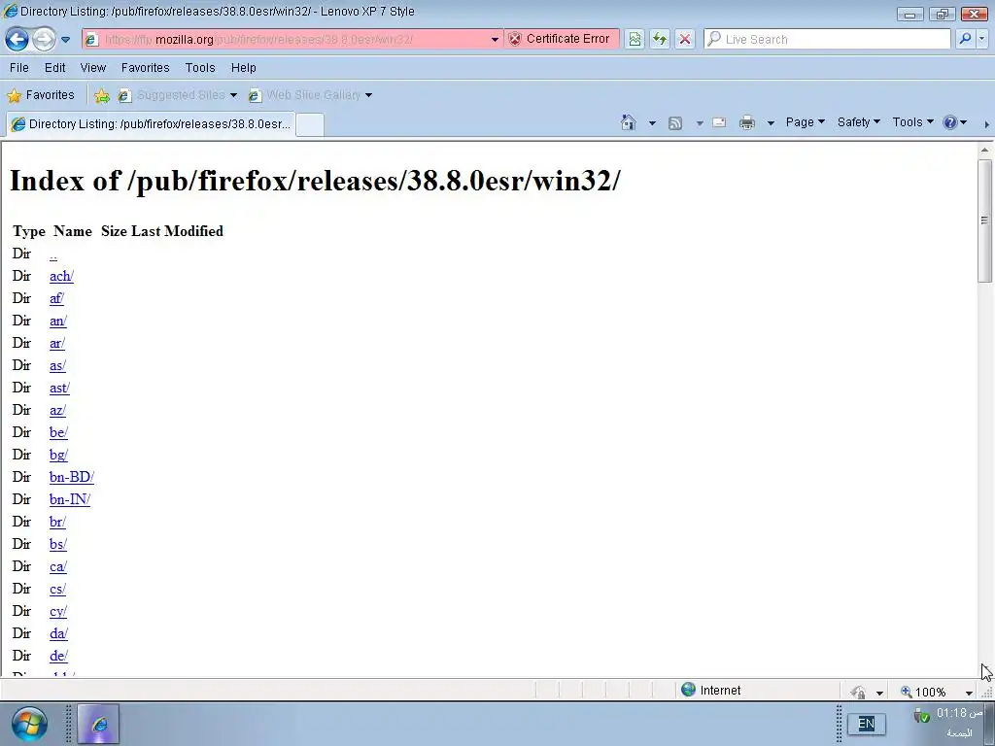
Task: Click the scrollbar up arrow
Action: pyautogui.click(x=985, y=151)
